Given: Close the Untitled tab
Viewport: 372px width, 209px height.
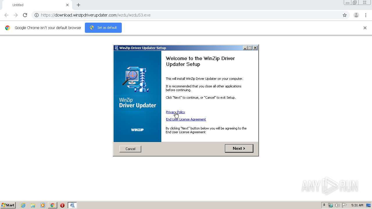Looking at the screenshot, I should [67, 5].
